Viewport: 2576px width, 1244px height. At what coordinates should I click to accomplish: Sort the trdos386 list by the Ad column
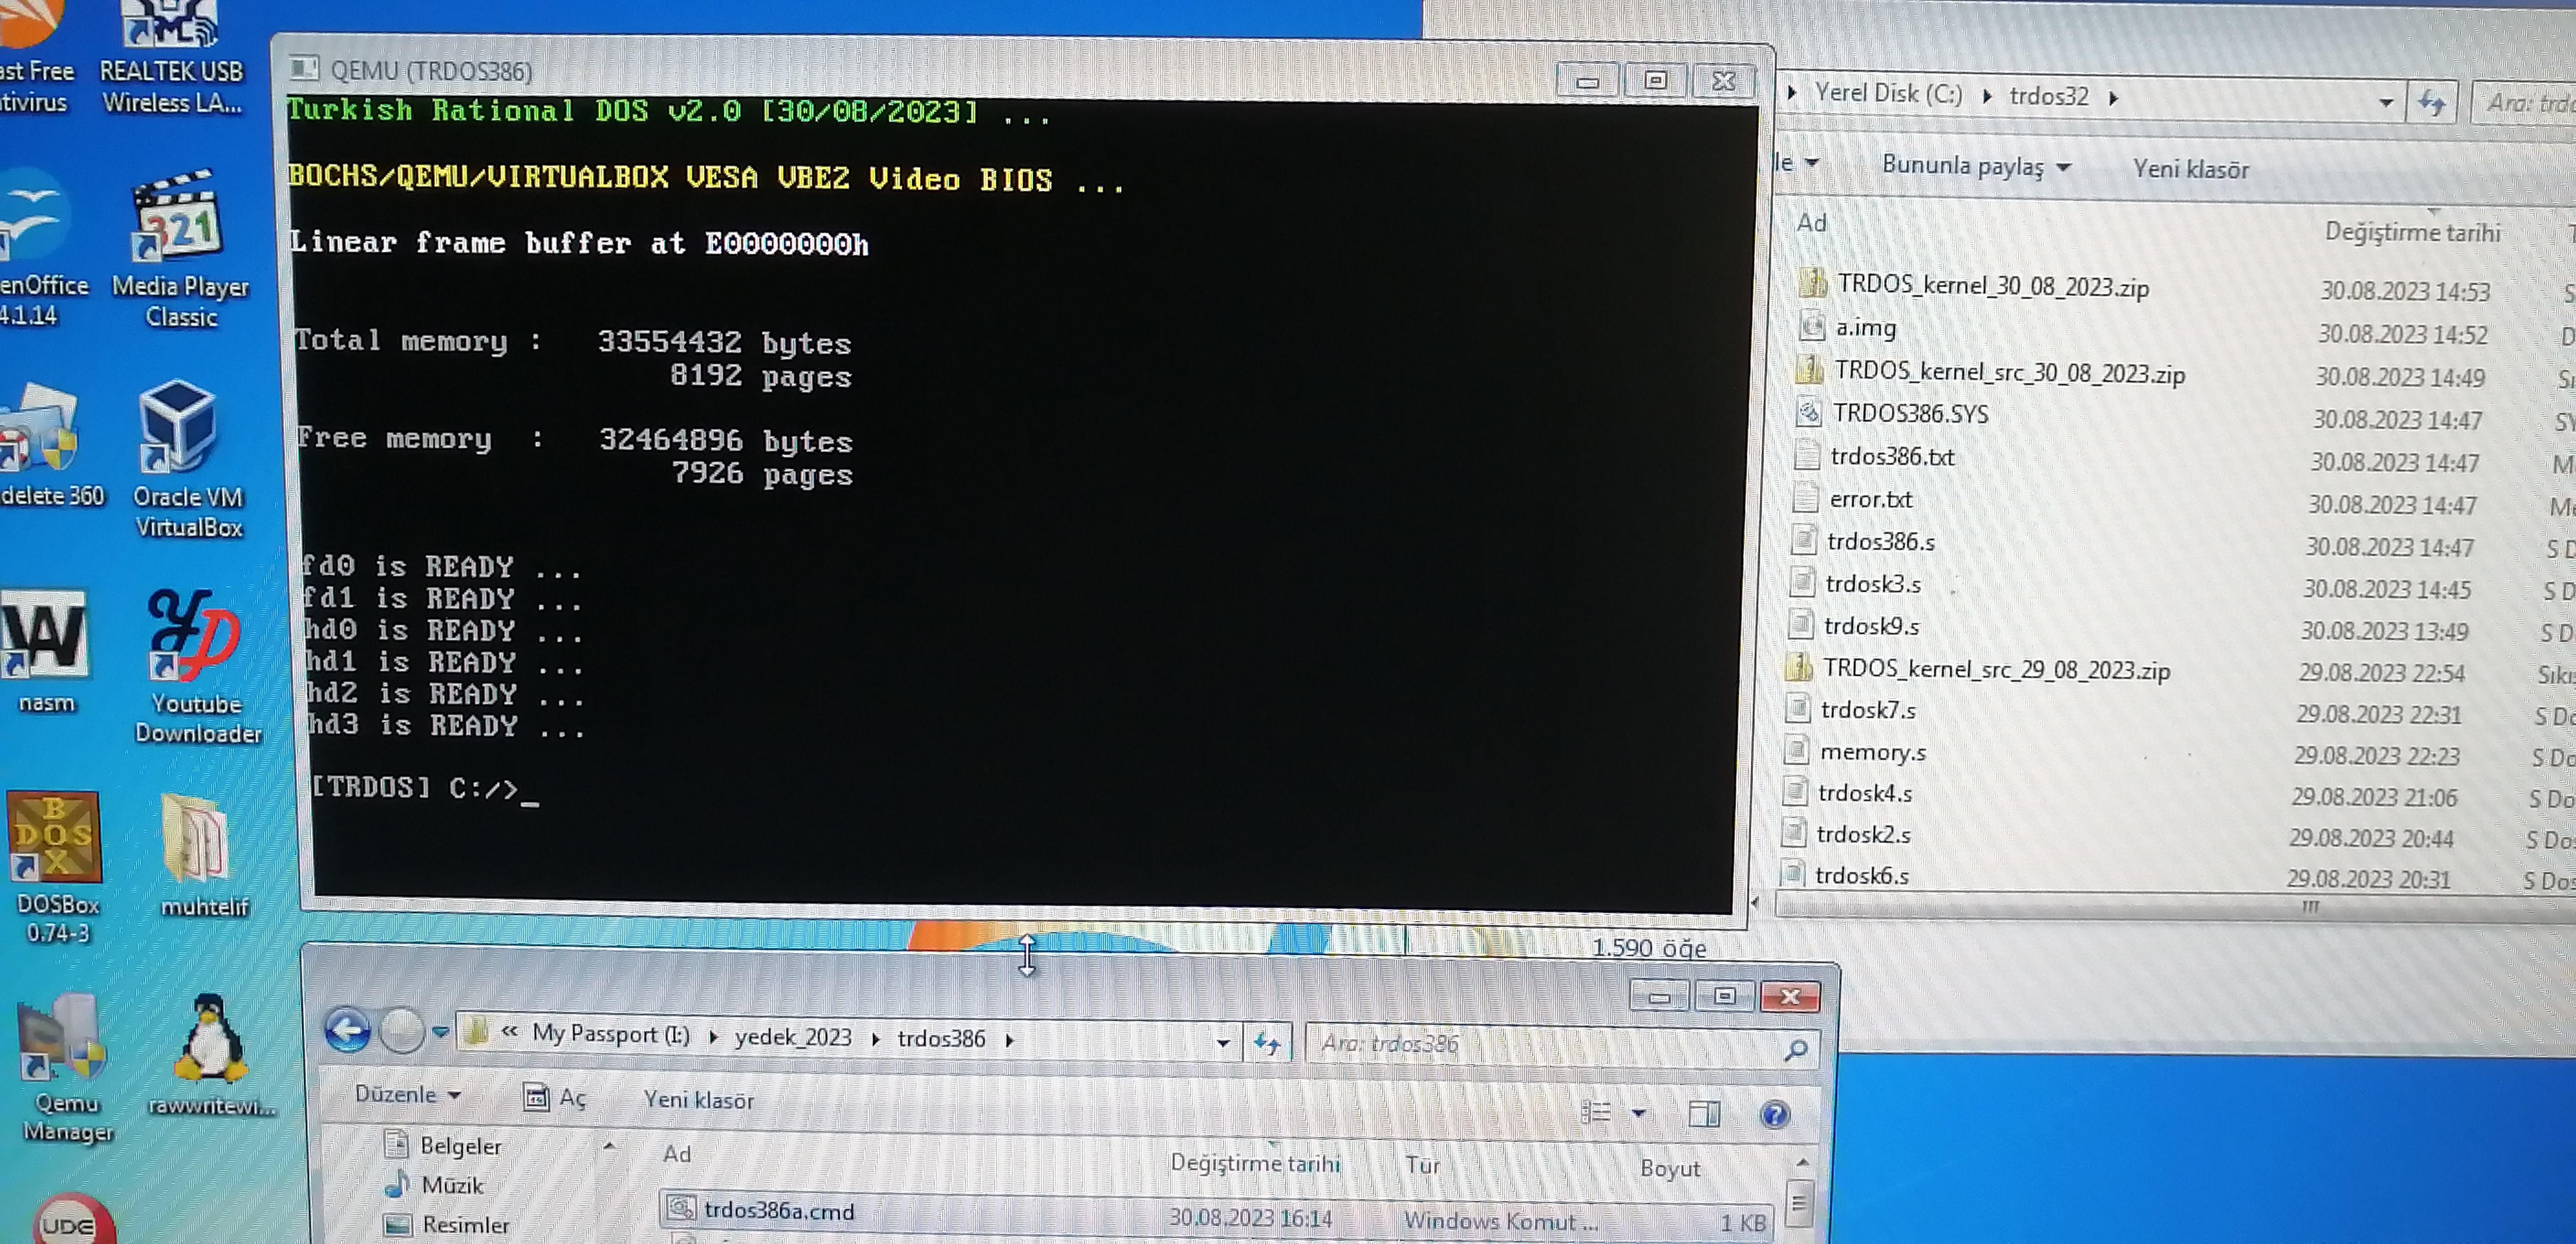tap(677, 1153)
